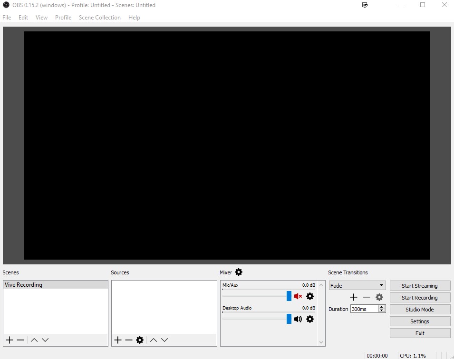Click the Duration 300ms input field
The image size is (454, 359).
pyautogui.click(x=364, y=309)
